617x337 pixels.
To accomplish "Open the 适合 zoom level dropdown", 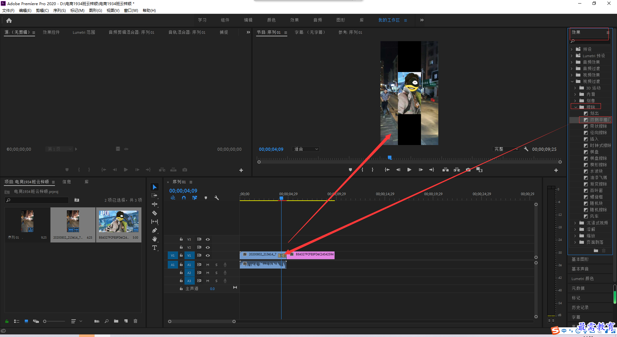I will (x=306, y=149).
